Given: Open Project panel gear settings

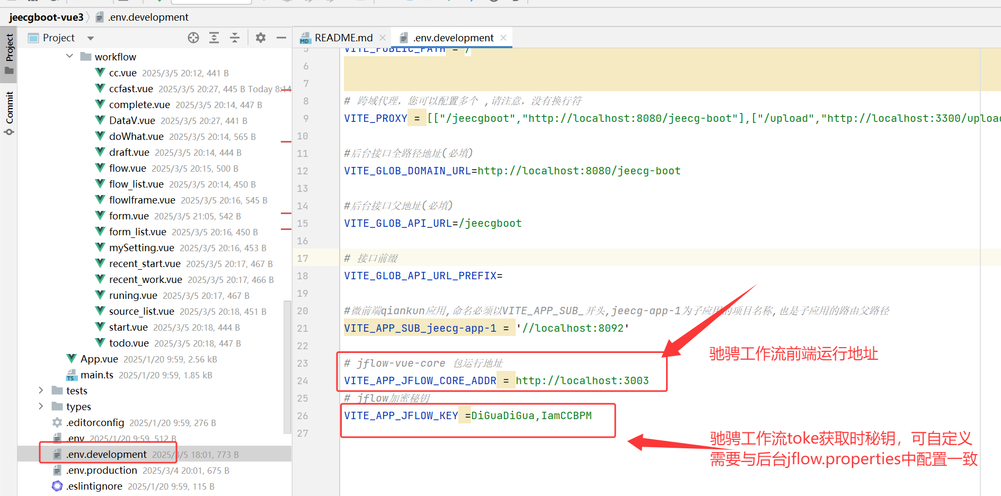Looking at the screenshot, I should (x=261, y=38).
